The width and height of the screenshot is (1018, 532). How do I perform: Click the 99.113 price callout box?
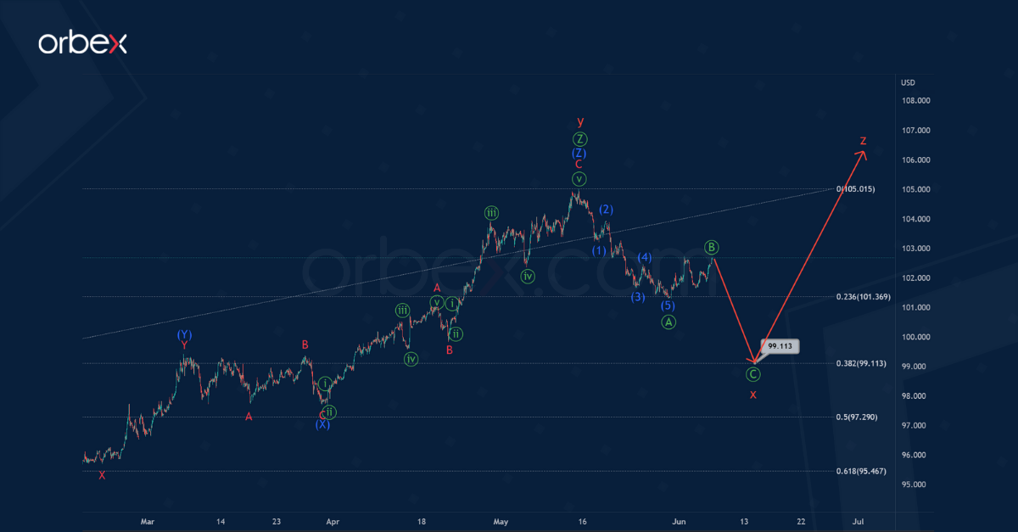point(778,346)
